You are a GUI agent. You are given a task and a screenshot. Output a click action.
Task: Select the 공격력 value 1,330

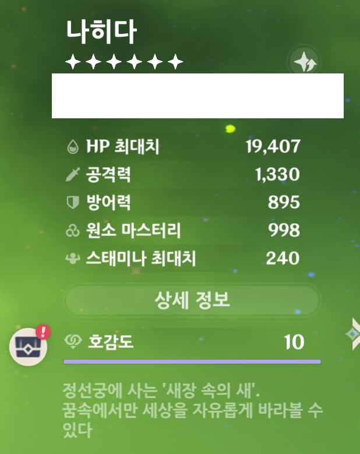pyautogui.click(x=277, y=175)
